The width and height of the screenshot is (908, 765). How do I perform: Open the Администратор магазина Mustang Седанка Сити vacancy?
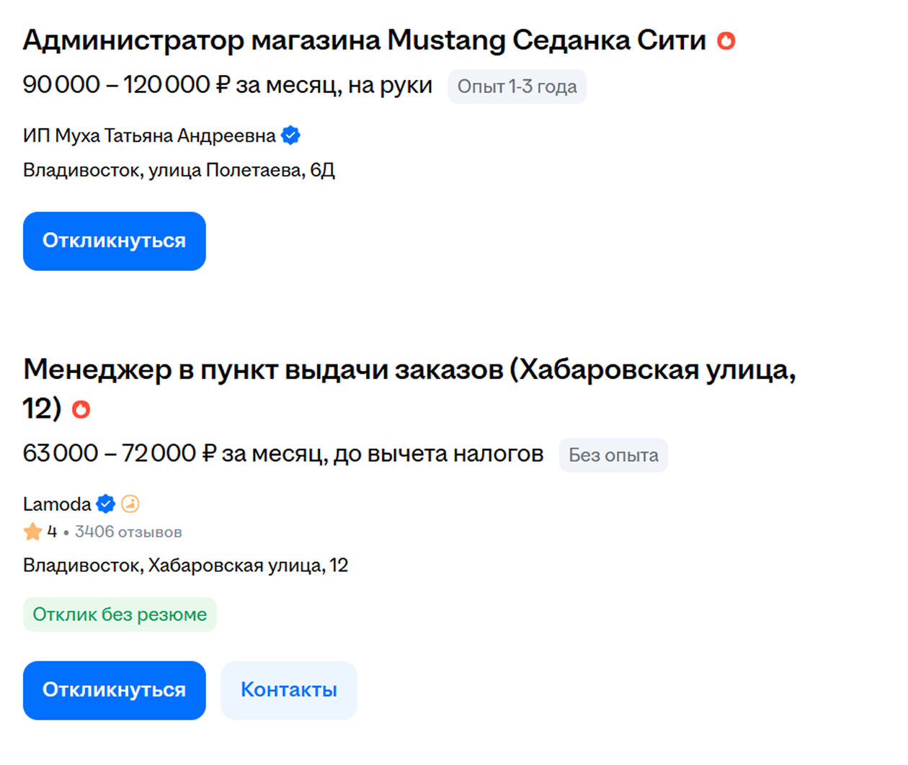[x=365, y=40]
